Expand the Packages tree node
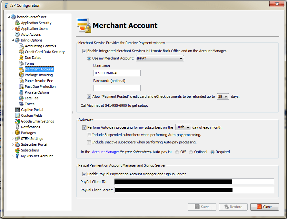This screenshot has width=287, height=219. [x=13, y=133]
